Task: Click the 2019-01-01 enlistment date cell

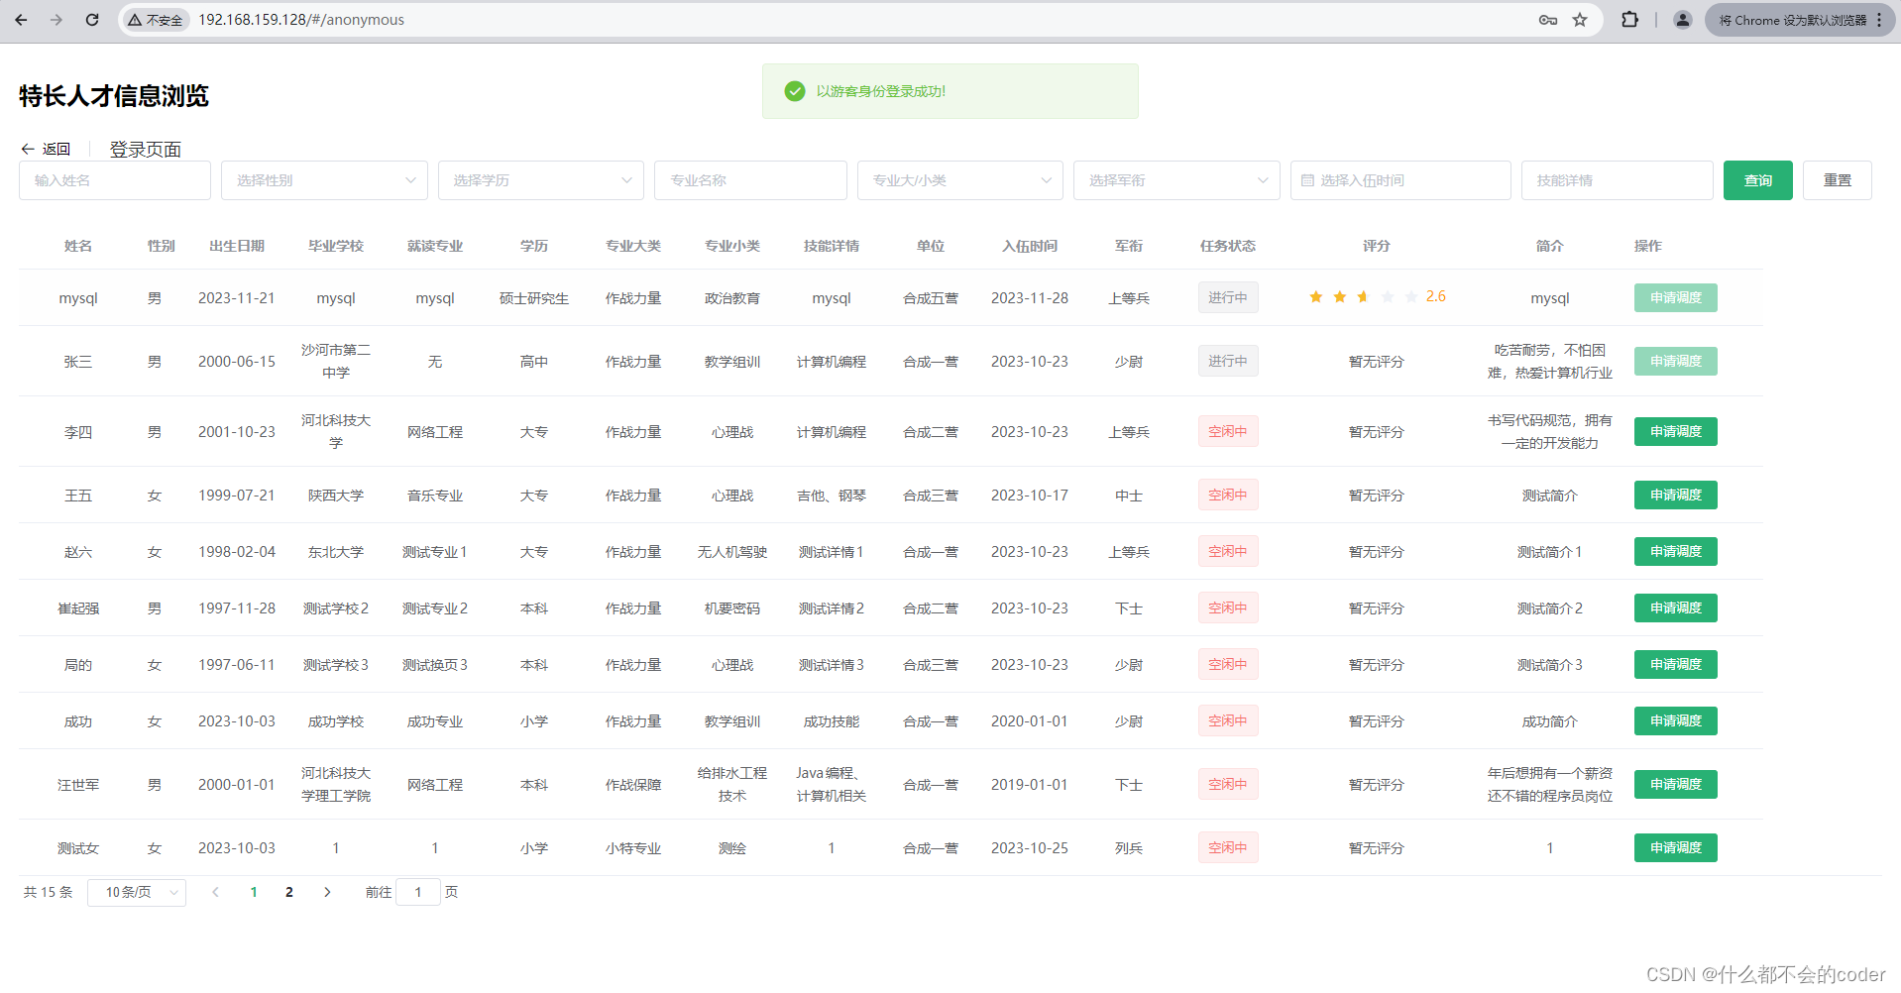Action: [x=1030, y=785]
